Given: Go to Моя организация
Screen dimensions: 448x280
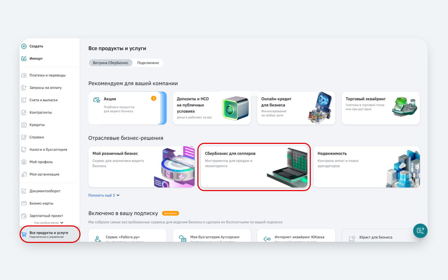Looking at the screenshot, I should [x=44, y=174].
